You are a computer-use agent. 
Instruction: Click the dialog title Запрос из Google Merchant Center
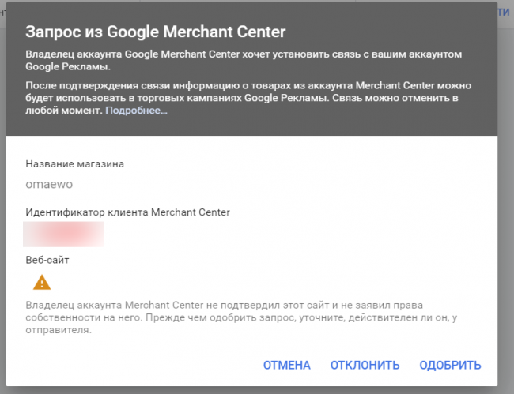click(x=155, y=32)
